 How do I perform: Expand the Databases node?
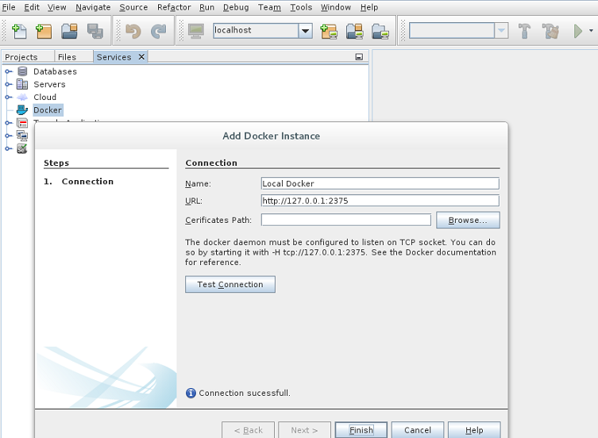(9, 71)
